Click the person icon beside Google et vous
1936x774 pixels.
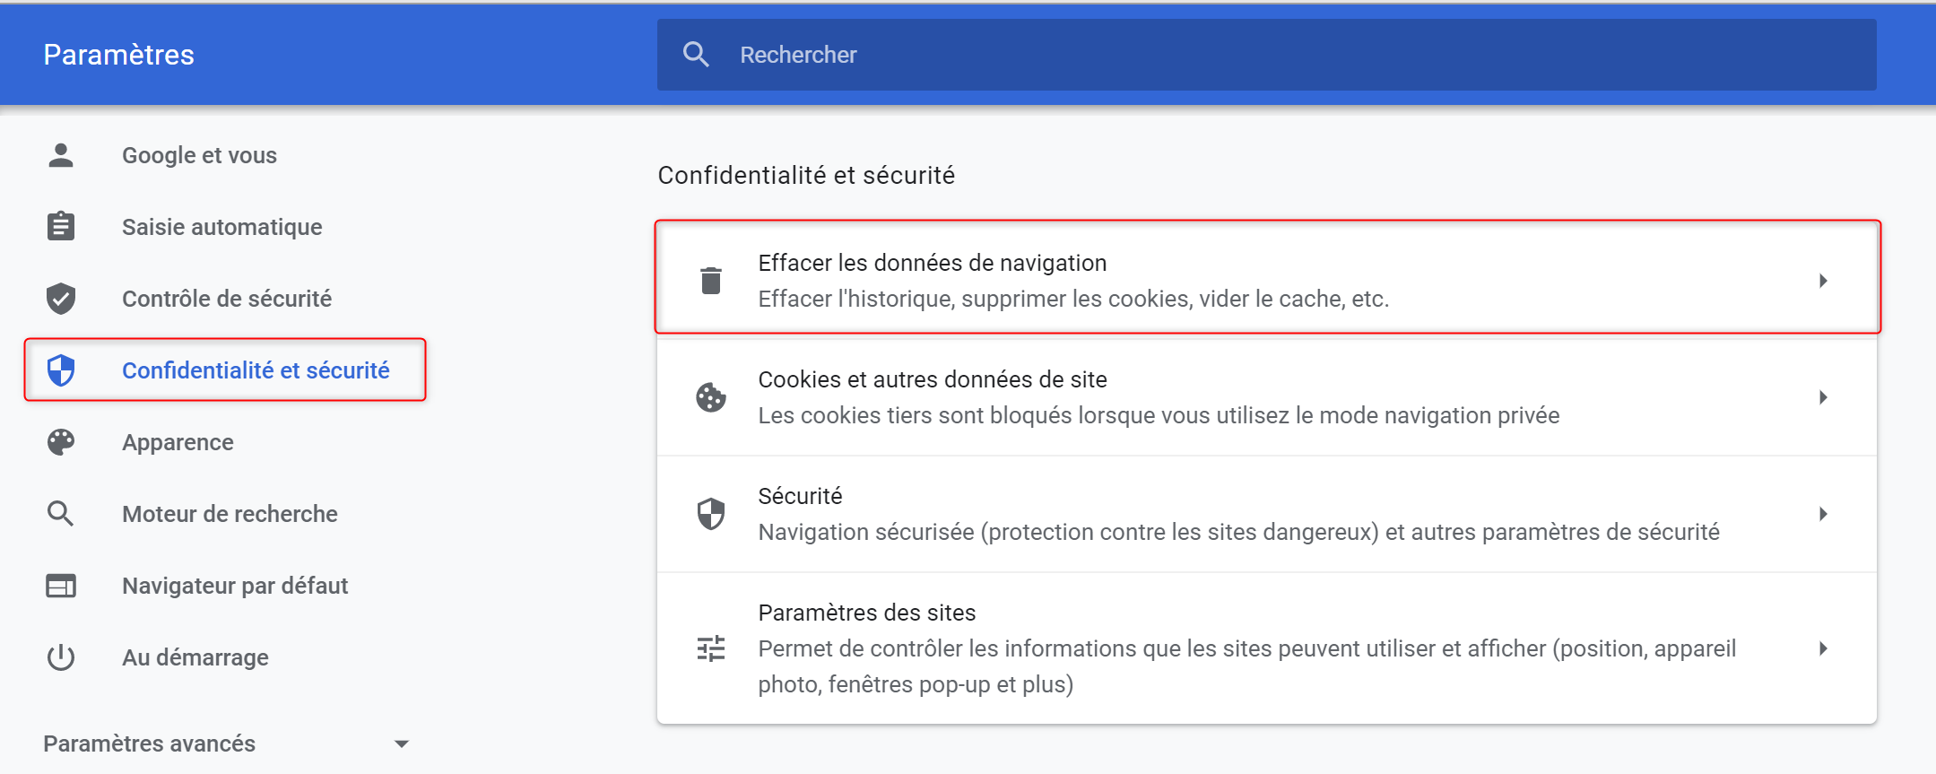coord(61,155)
